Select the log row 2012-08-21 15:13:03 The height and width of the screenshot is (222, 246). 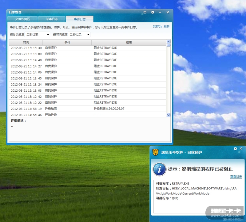(88, 90)
